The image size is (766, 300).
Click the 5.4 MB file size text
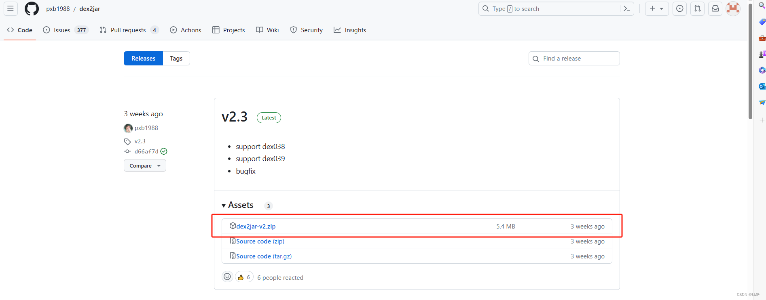506,226
